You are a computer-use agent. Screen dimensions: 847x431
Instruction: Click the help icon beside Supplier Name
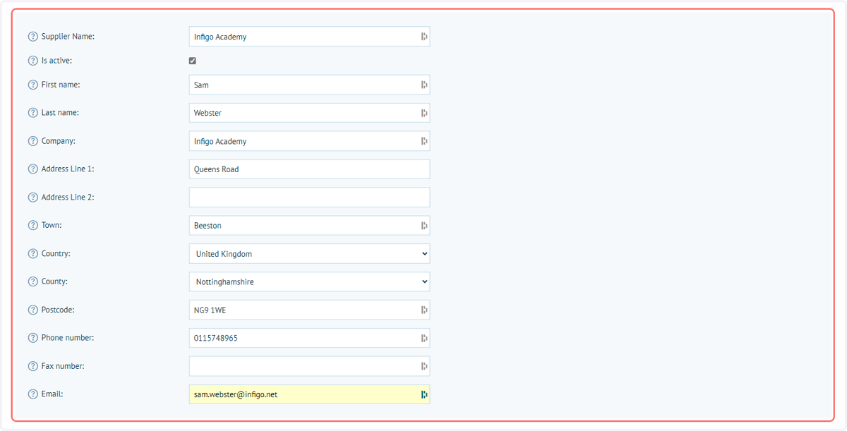click(x=32, y=37)
